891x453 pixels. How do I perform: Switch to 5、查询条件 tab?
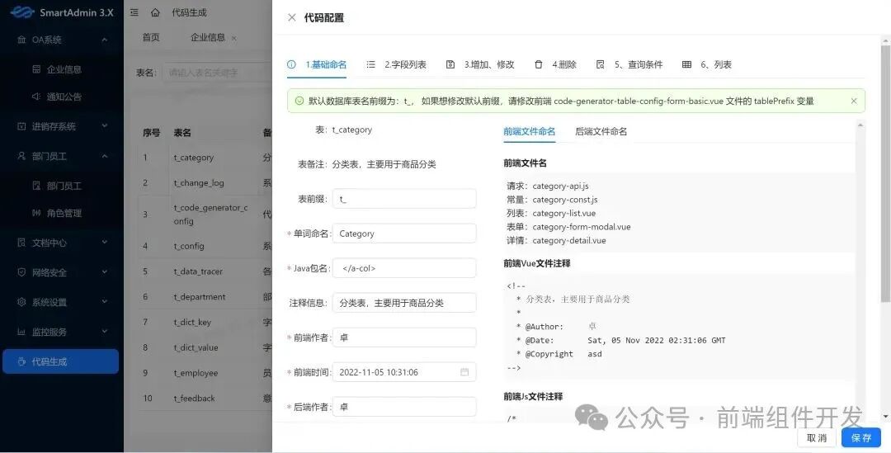click(x=629, y=64)
